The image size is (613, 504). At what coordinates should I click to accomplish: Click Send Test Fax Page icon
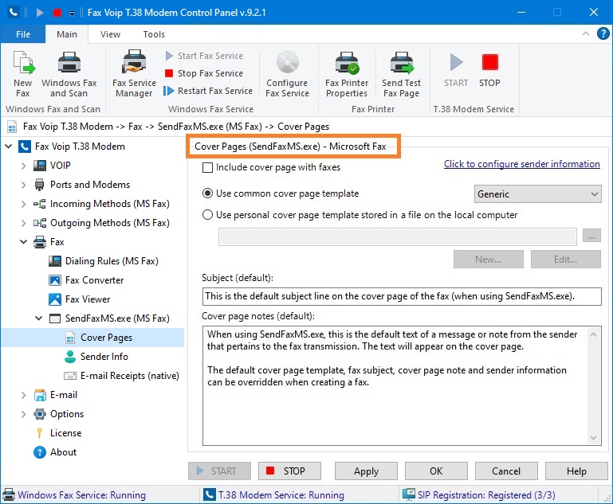(x=402, y=74)
